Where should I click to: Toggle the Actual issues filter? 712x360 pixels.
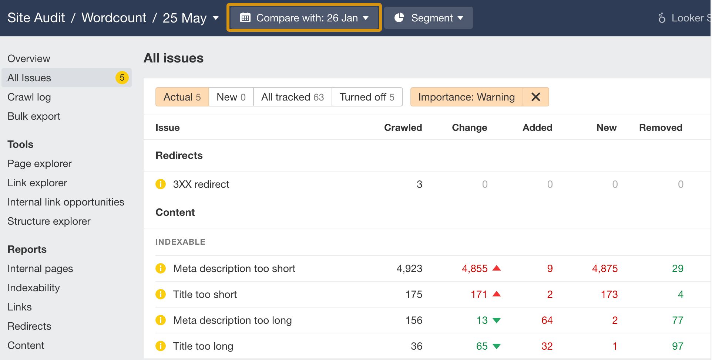point(182,97)
